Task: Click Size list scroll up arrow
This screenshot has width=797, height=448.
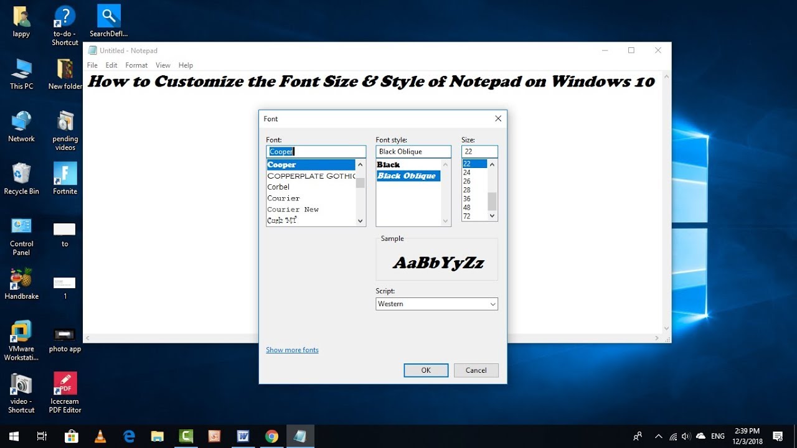Action: (492, 165)
